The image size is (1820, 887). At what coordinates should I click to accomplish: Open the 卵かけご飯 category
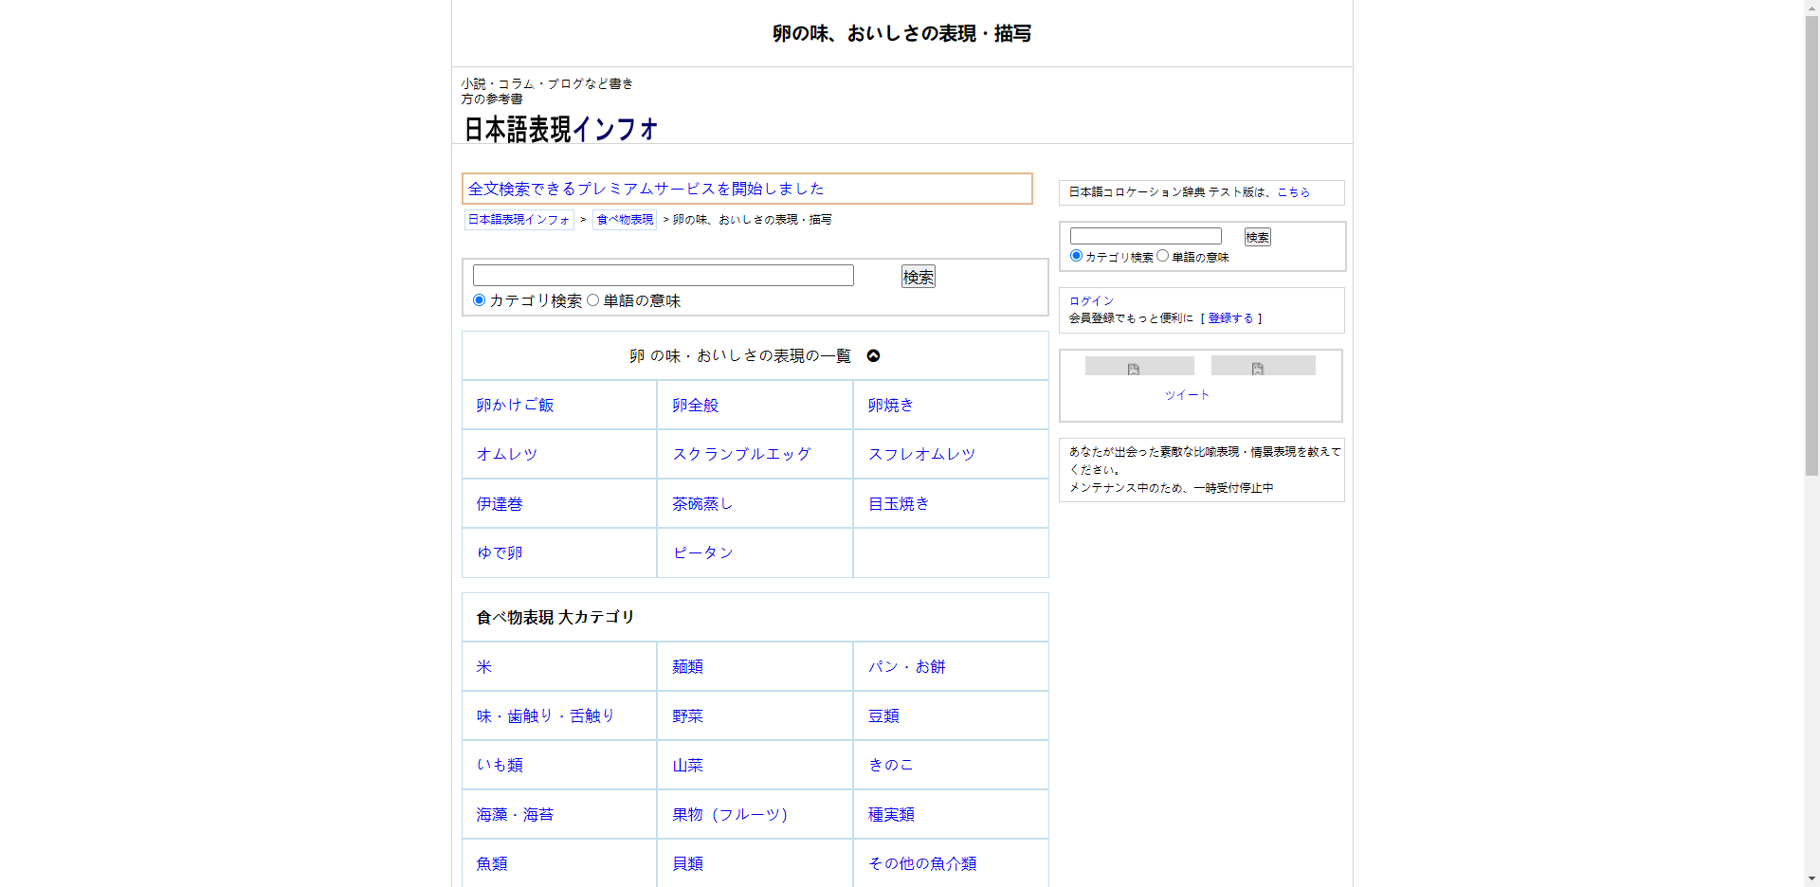515,406
